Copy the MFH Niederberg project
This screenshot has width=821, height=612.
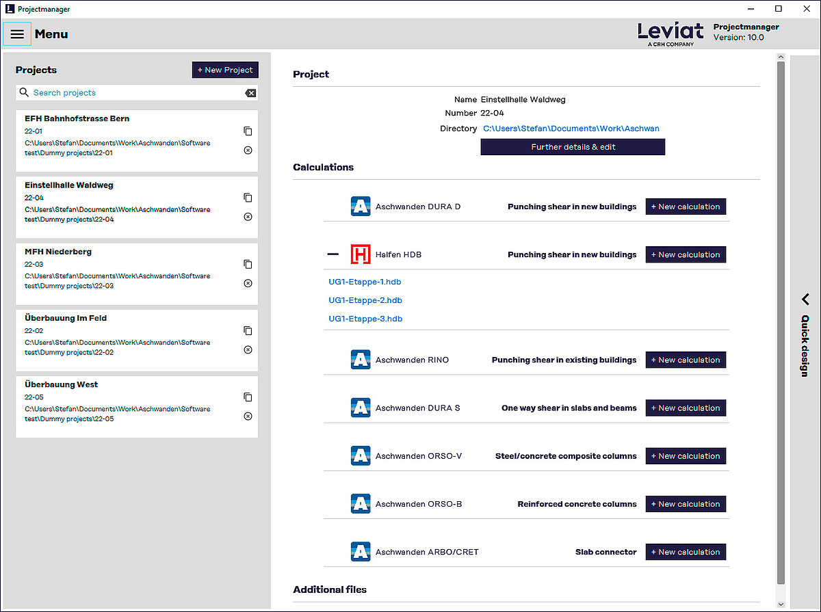click(x=248, y=264)
